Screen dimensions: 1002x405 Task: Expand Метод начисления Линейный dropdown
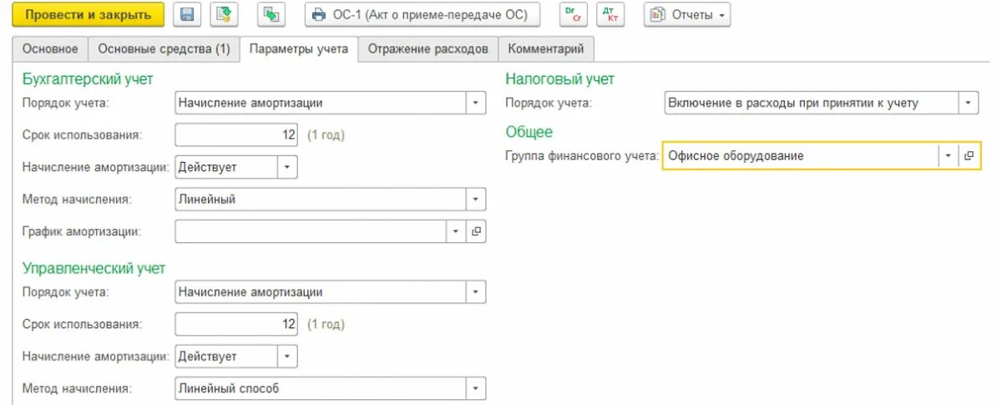click(475, 200)
